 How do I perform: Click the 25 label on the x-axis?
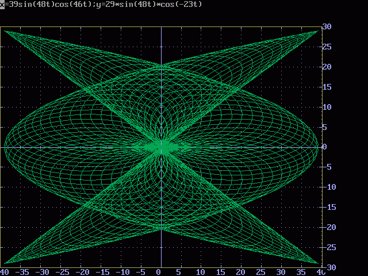[260, 271]
